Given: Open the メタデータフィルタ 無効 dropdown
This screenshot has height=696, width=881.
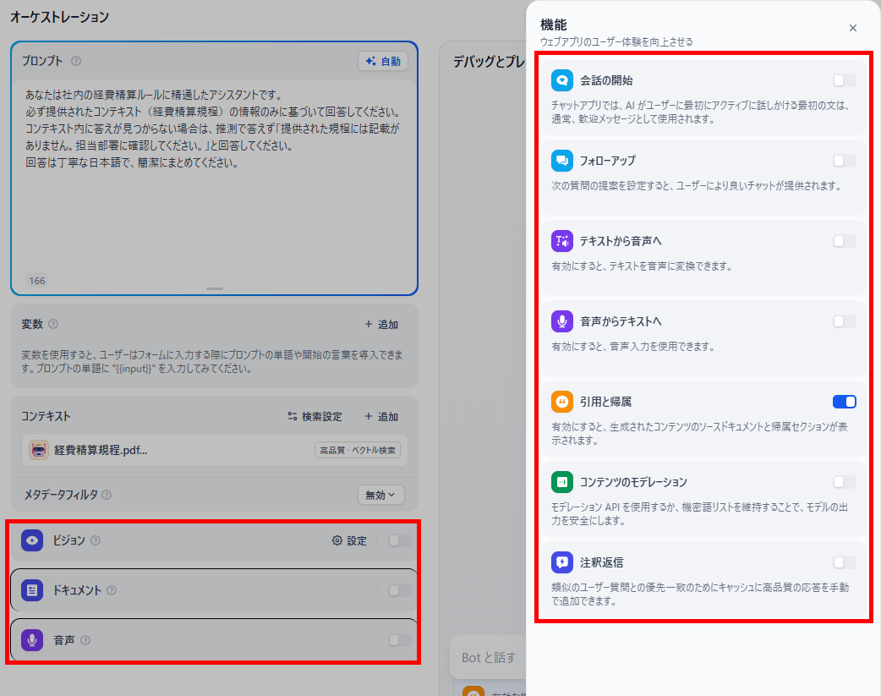Looking at the screenshot, I should tap(381, 495).
